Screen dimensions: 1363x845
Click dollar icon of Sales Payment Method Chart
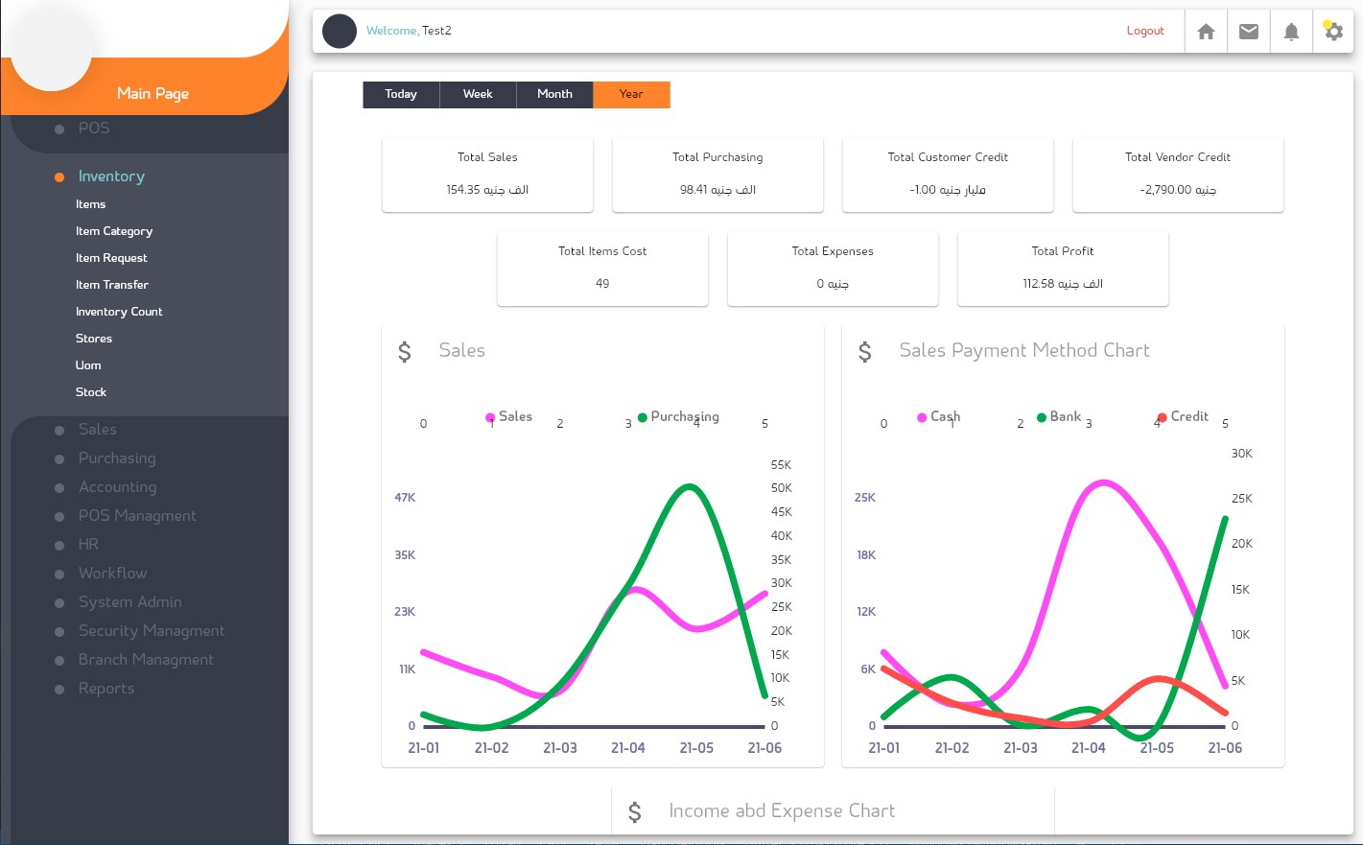pos(865,352)
